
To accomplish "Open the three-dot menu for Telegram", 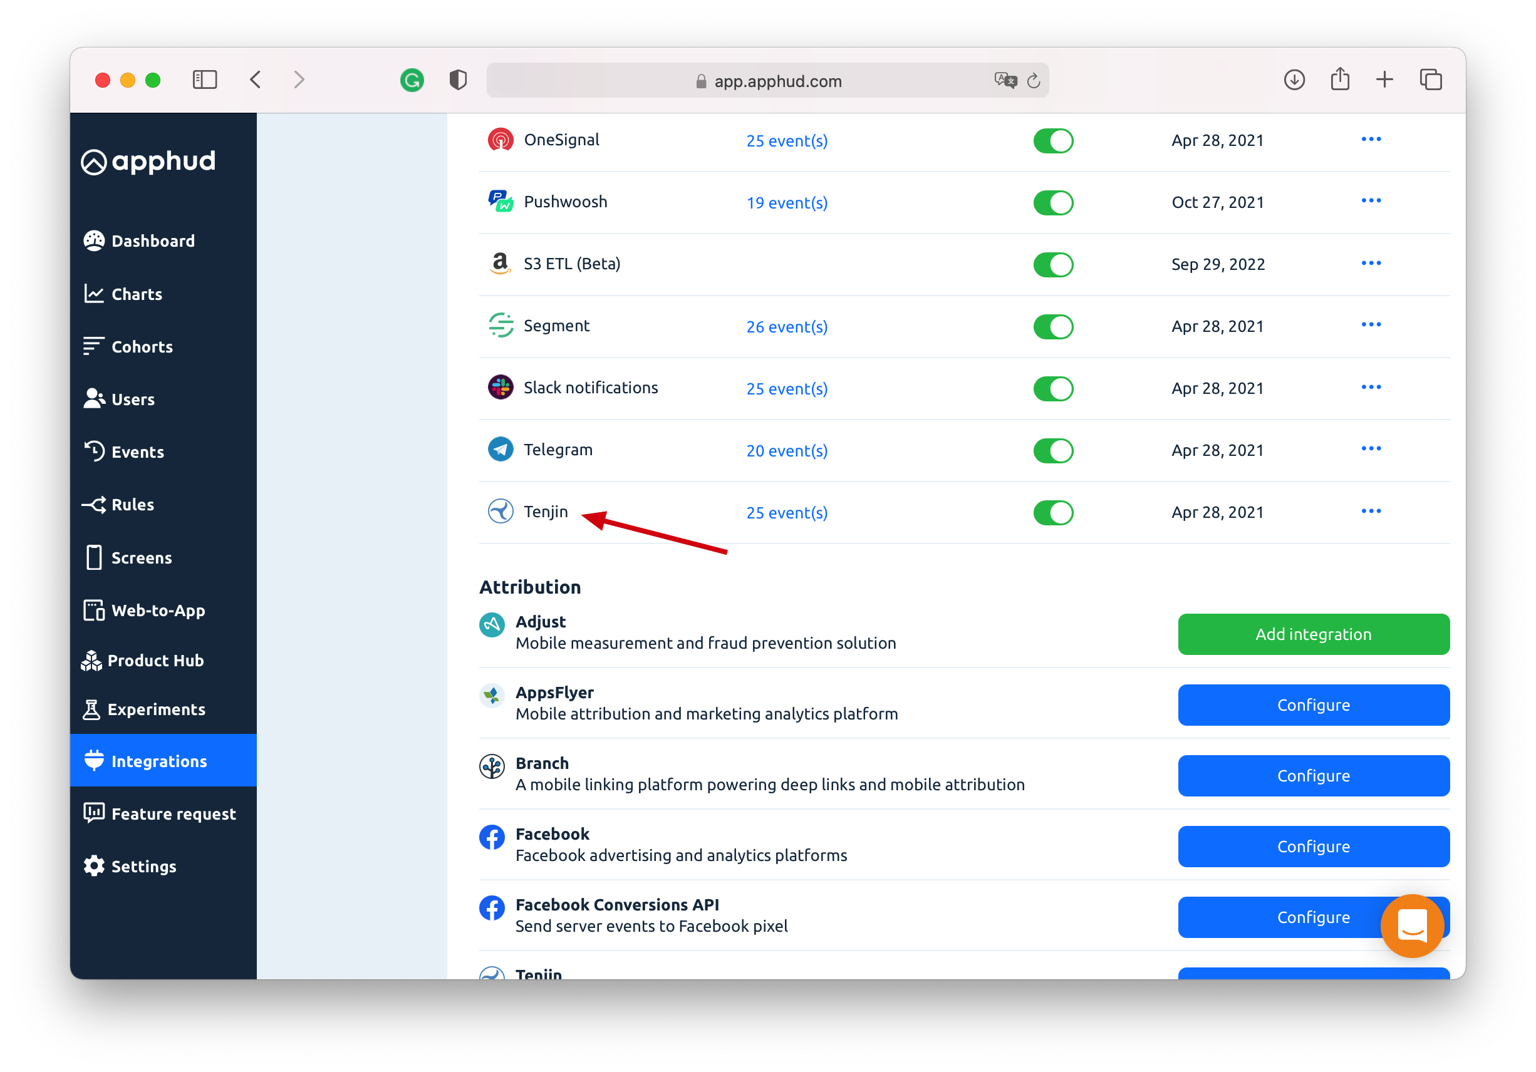I will pos(1371,449).
